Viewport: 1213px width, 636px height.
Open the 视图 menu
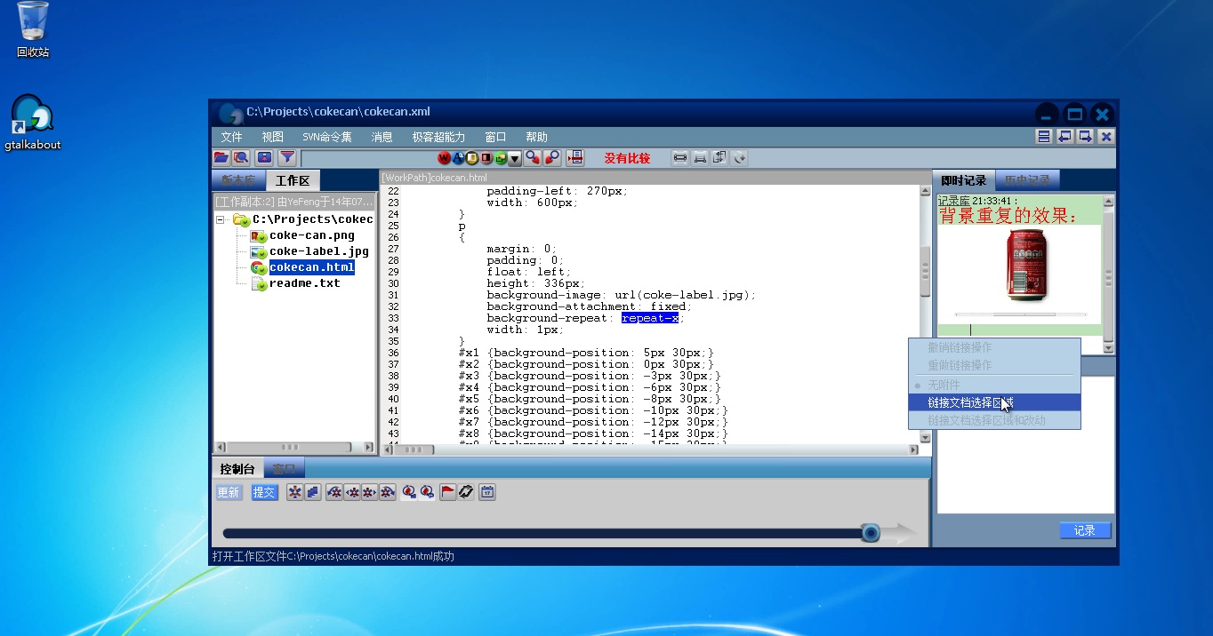tap(272, 137)
